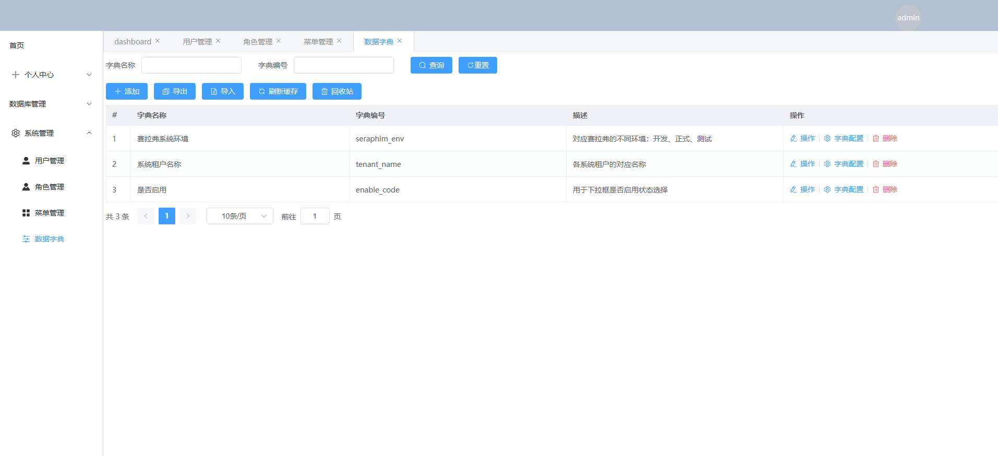Collapse the 系统管理 sidebar menu
Image resolution: width=998 pixels, height=456 pixels.
point(51,133)
